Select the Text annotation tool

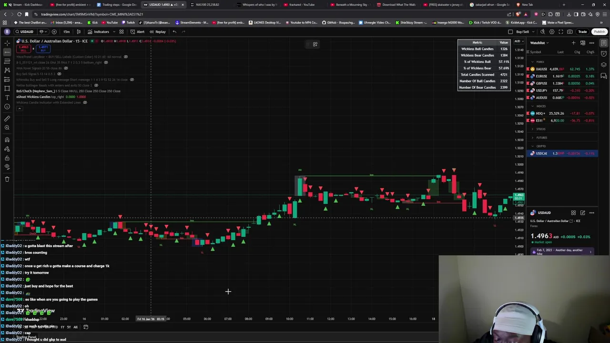click(x=7, y=97)
